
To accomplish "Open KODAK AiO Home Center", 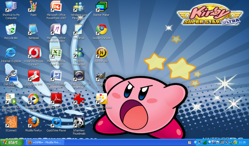I will point(102,102).
